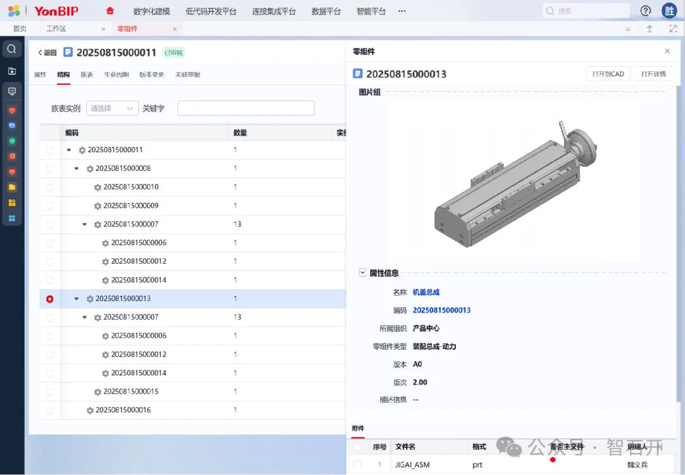This screenshot has height=475, width=685.
Task: Open the help question mark icon
Action: point(646,11)
